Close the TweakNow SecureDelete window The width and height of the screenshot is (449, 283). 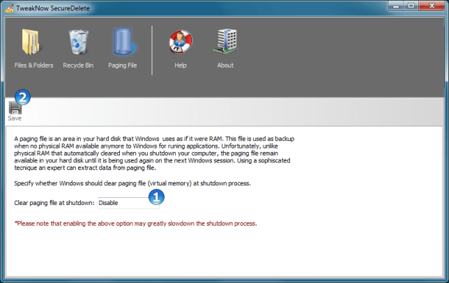pos(432,6)
